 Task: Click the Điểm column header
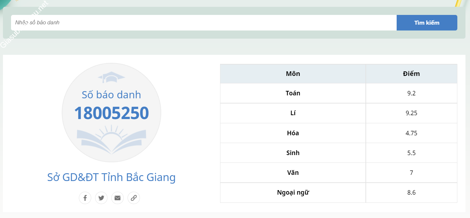tap(411, 74)
